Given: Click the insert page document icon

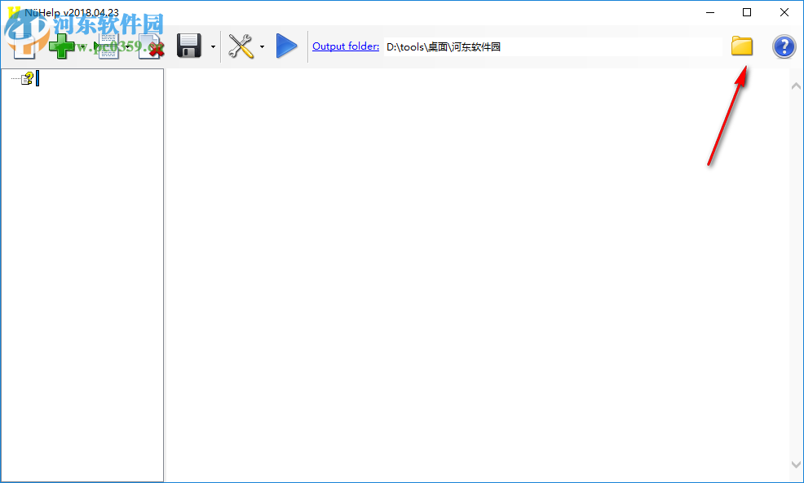Looking at the screenshot, I should coord(108,46).
